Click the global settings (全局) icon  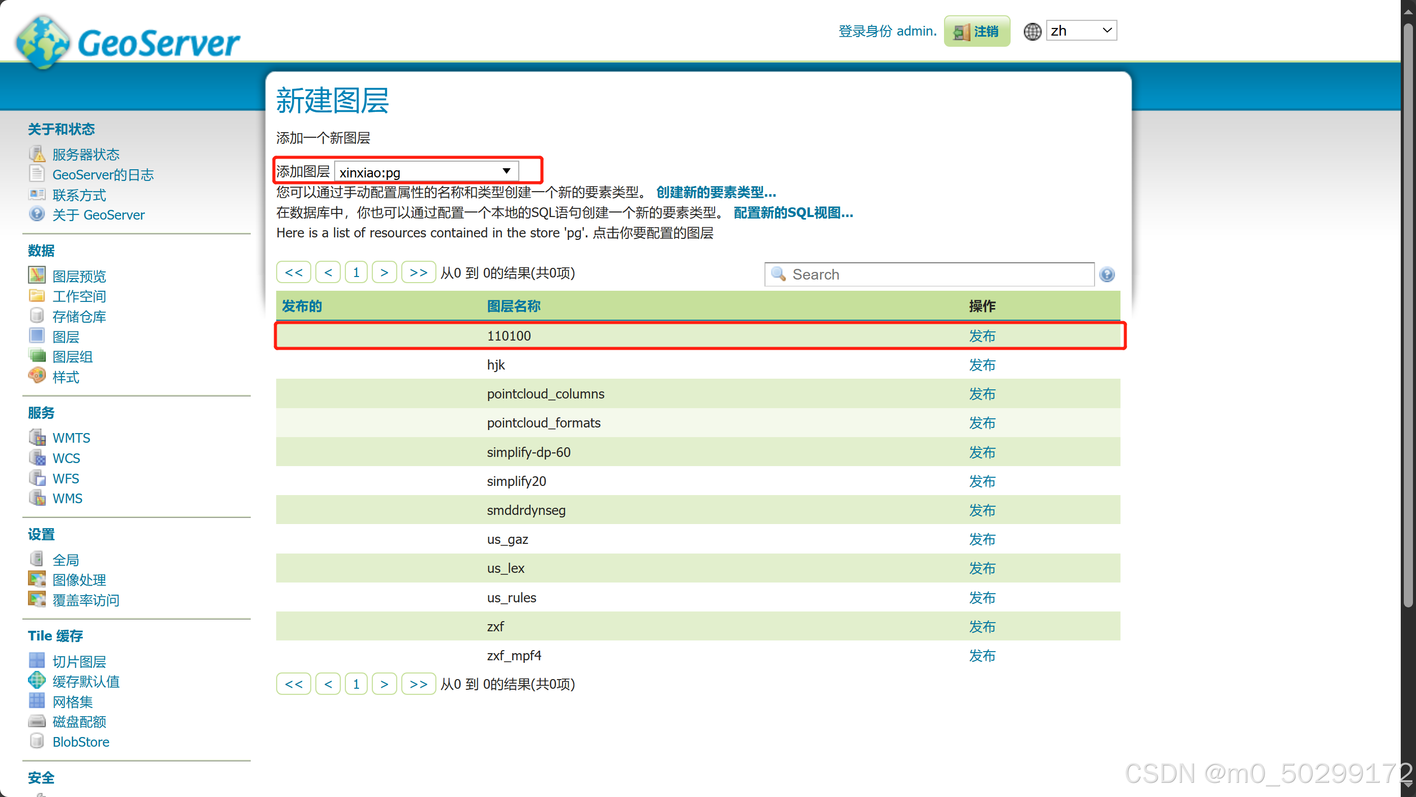coord(37,559)
